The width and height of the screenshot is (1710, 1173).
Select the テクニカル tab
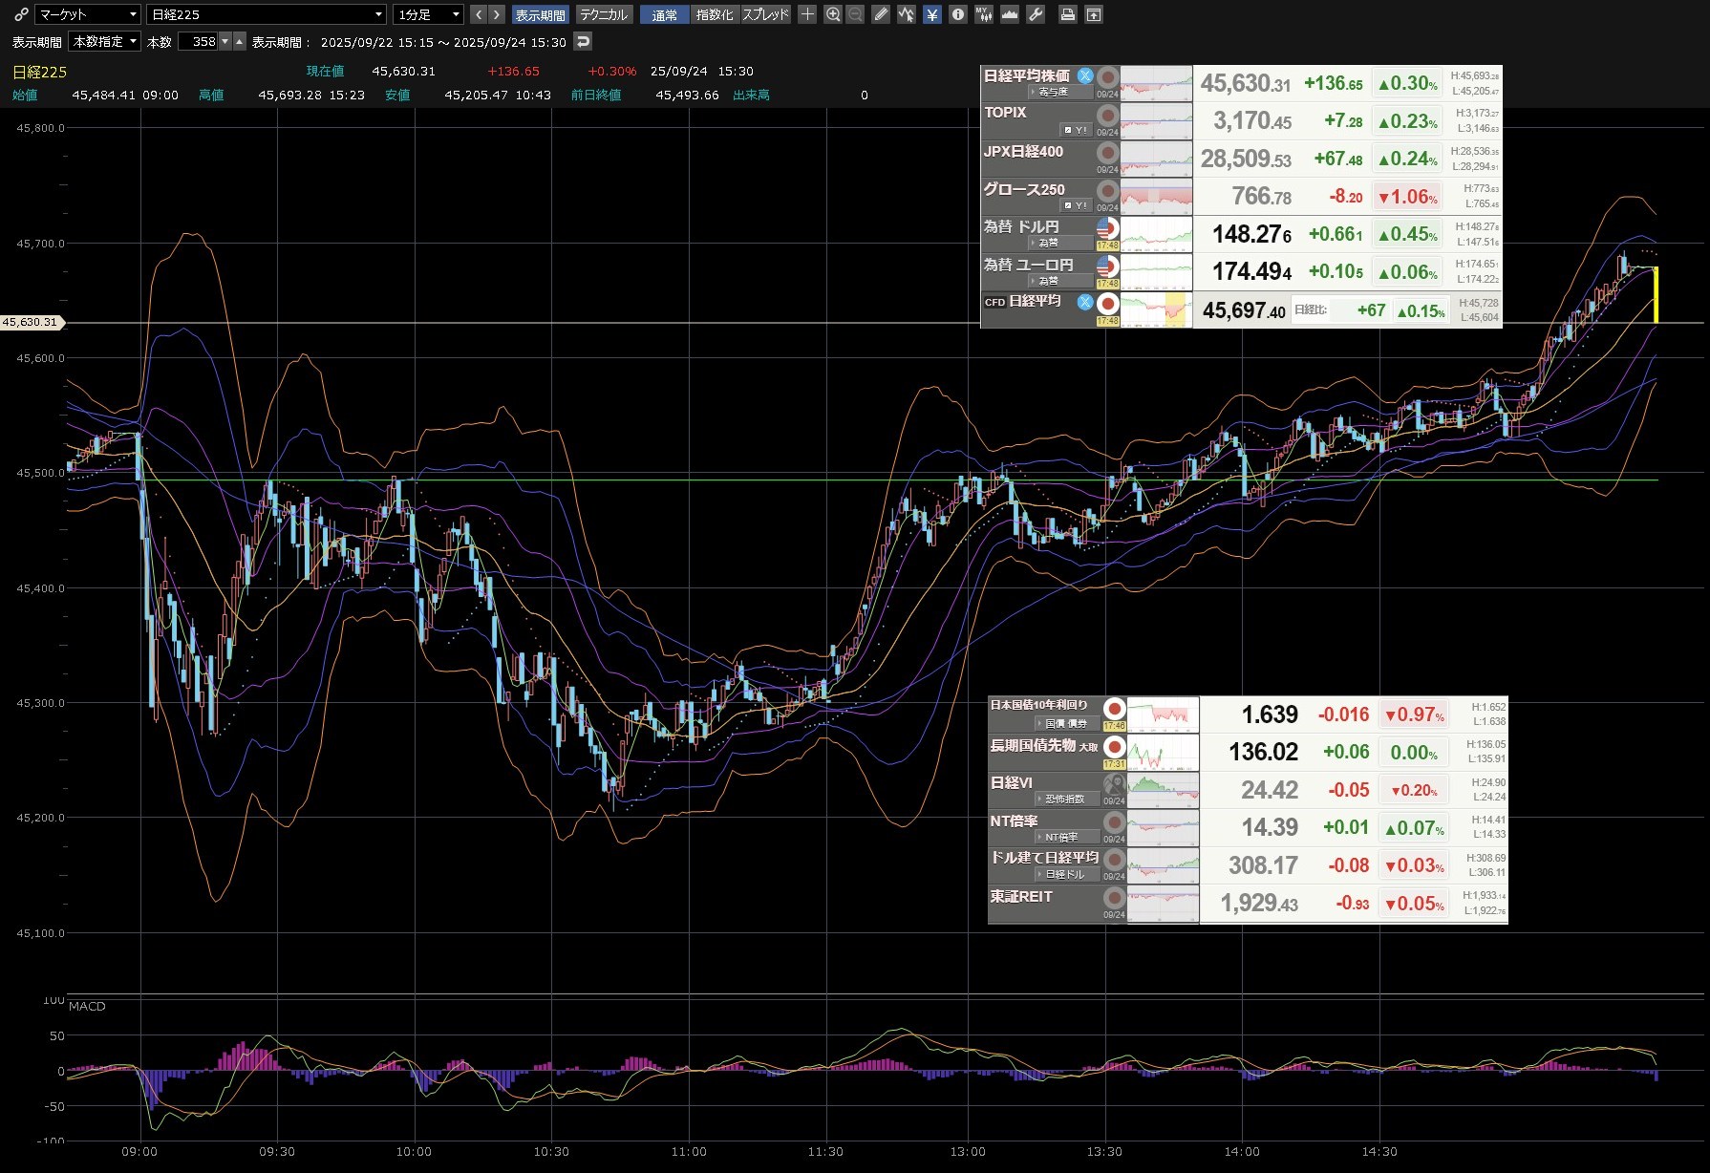click(603, 14)
